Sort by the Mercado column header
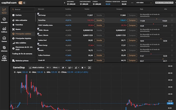176x110 pixels. click(41, 9)
